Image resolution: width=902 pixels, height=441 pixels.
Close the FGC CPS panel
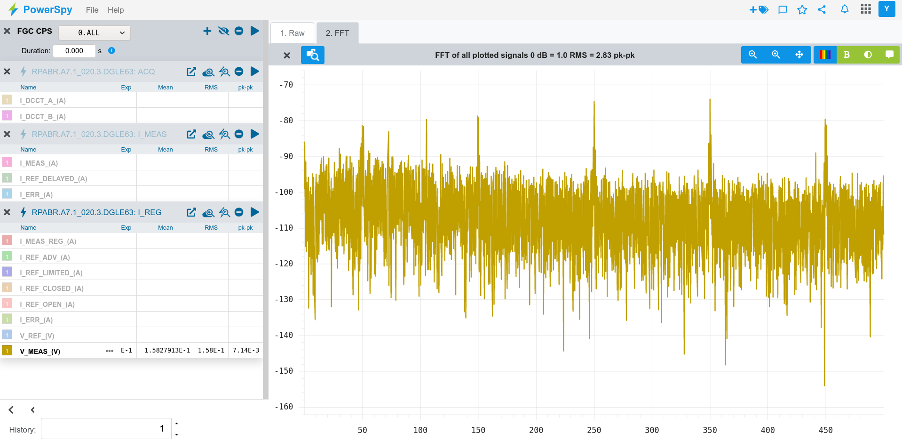point(7,31)
